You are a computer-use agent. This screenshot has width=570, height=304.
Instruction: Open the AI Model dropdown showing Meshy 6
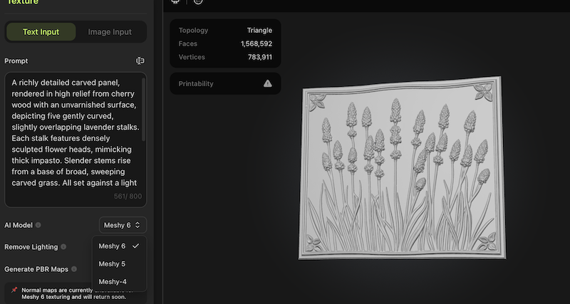pos(123,225)
